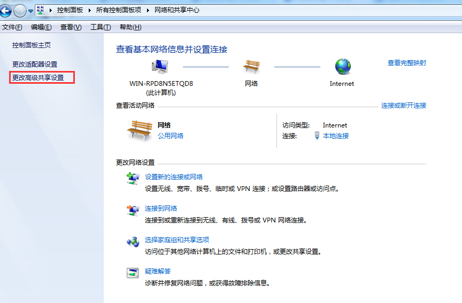Open 疑难解答 link

click(158, 272)
